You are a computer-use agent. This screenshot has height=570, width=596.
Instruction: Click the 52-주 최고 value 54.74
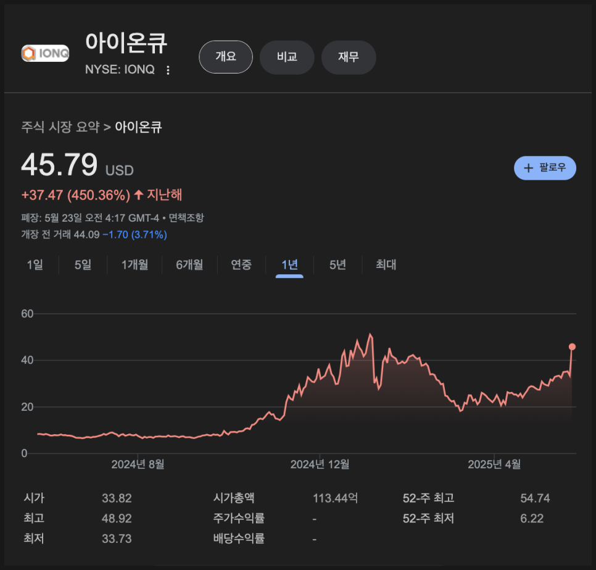click(535, 498)
